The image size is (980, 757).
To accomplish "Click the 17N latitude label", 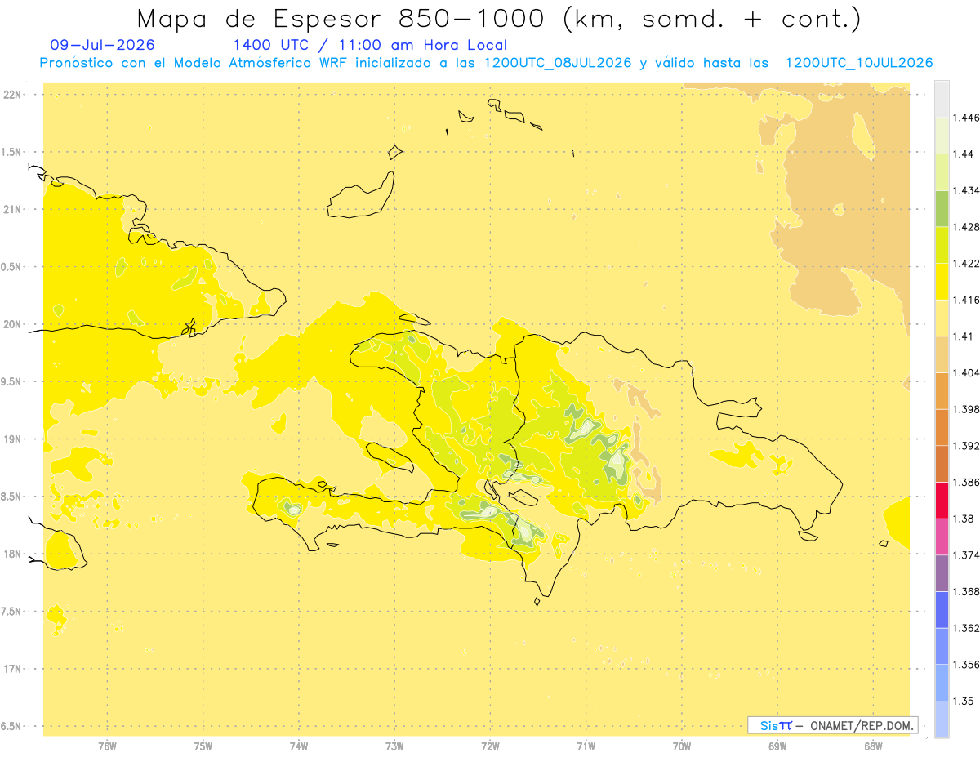I will [x=13, y=670].
